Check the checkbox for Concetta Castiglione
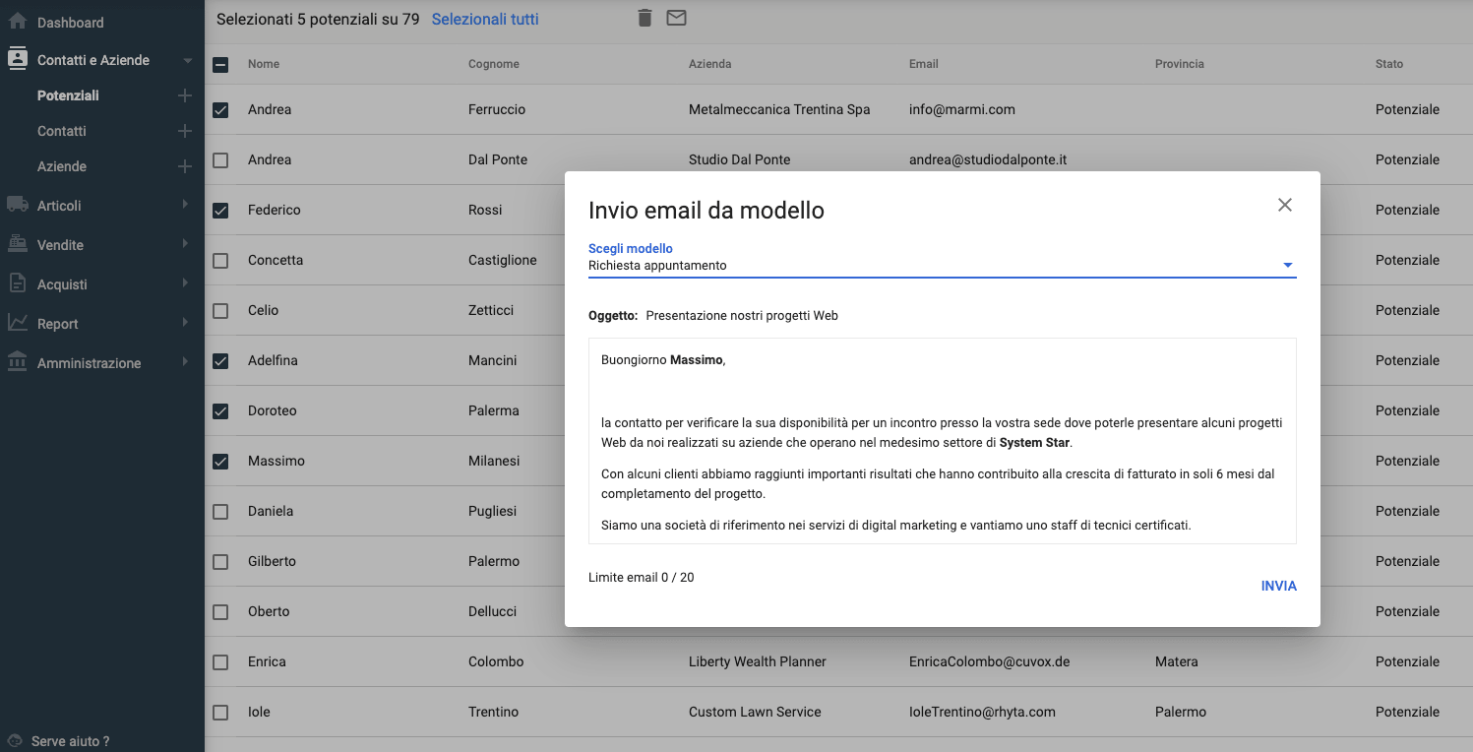This screenshot has height=752, width=1473. (220, 260)
